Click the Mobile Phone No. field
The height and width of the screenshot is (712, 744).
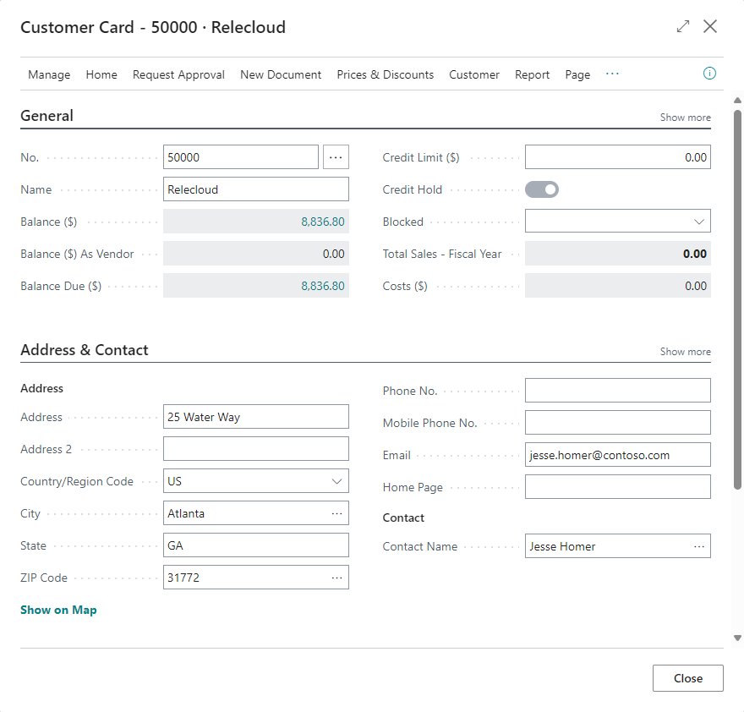coord(618,423)
